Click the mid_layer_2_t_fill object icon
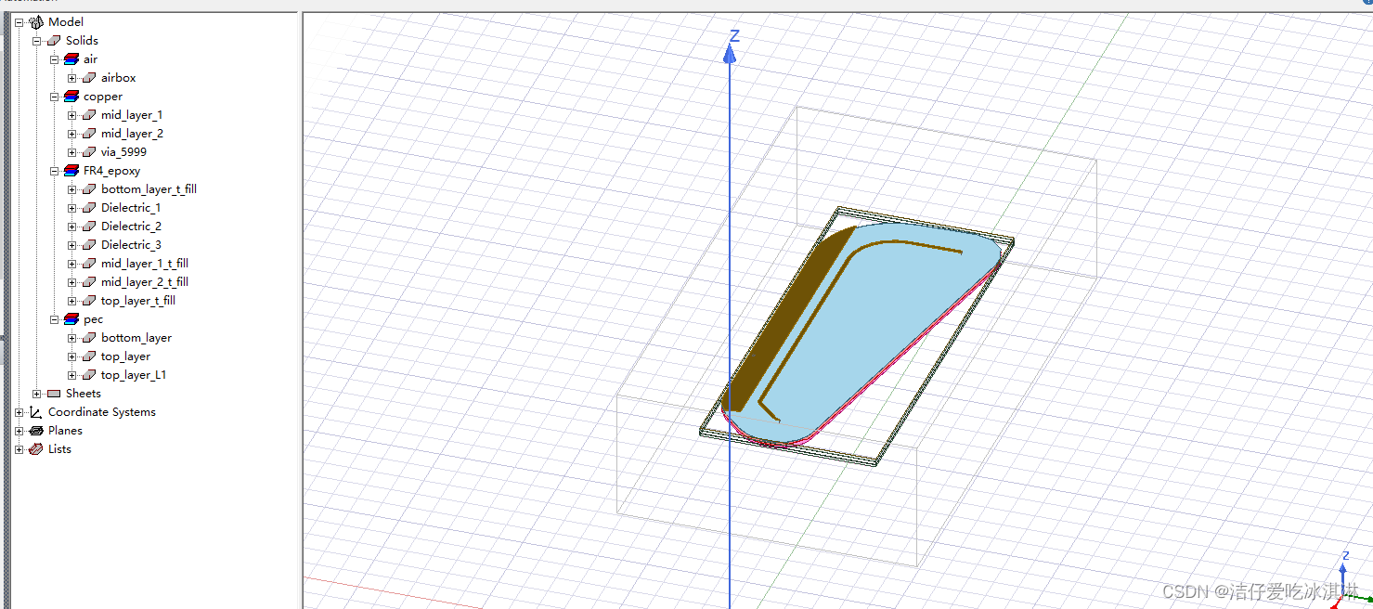The width and height of the screenshot is (1373, 609). point(89,282)
